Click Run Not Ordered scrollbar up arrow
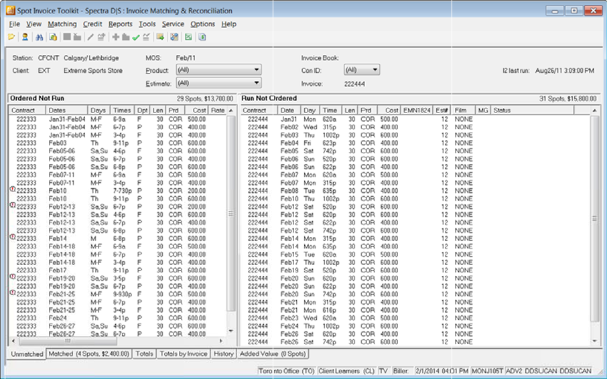The width and height of the screenshot is (607, 379). [x=595, y=110]
